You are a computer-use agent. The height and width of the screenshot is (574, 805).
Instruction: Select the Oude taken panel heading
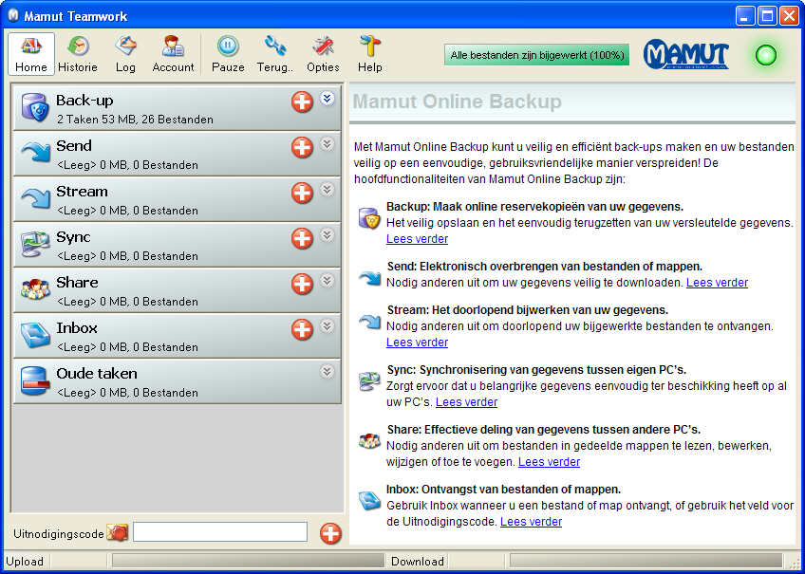point(97,374)
